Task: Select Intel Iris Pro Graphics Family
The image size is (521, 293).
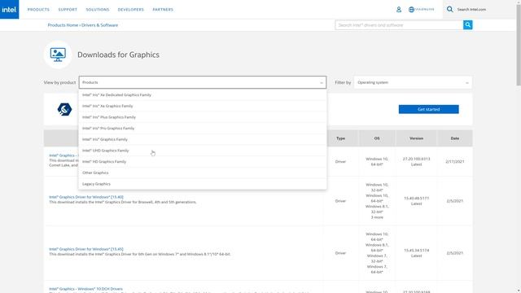Action: click(x=203, y=129)
